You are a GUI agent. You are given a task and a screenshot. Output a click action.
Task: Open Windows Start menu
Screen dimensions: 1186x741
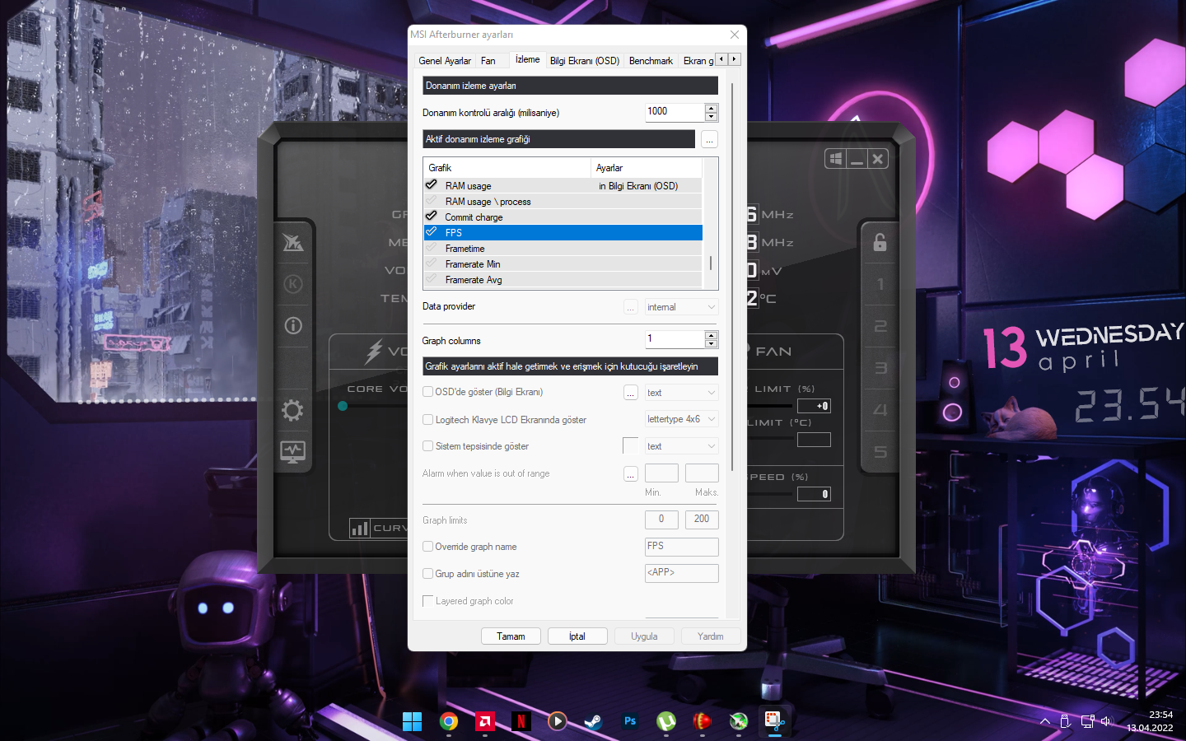pos(412,721)
